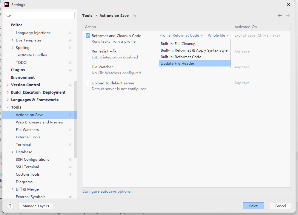Enable Upload to default server
This screenshot has width=298, height=215.
point(87,83)
